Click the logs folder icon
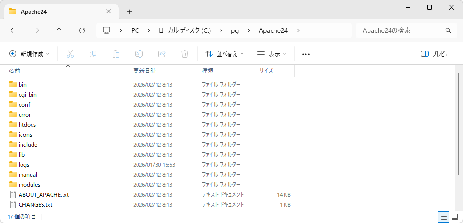The image size is (463, 223). coord(13,165)
